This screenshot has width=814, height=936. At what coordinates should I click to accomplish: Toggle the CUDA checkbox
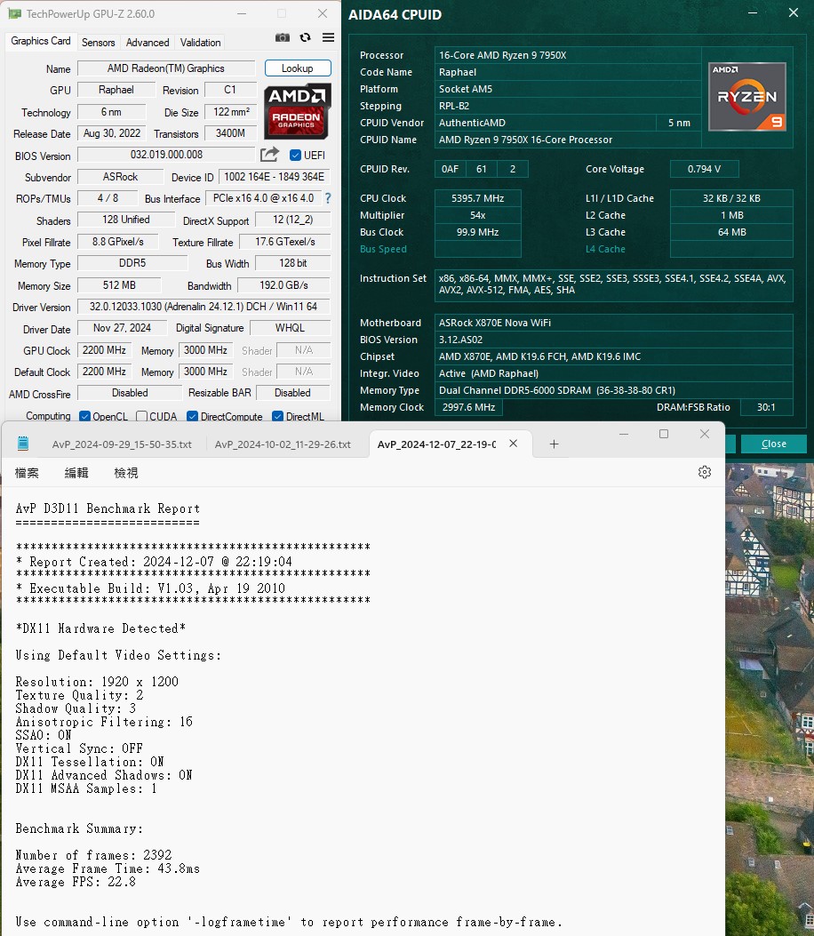(x=141, y=416)
